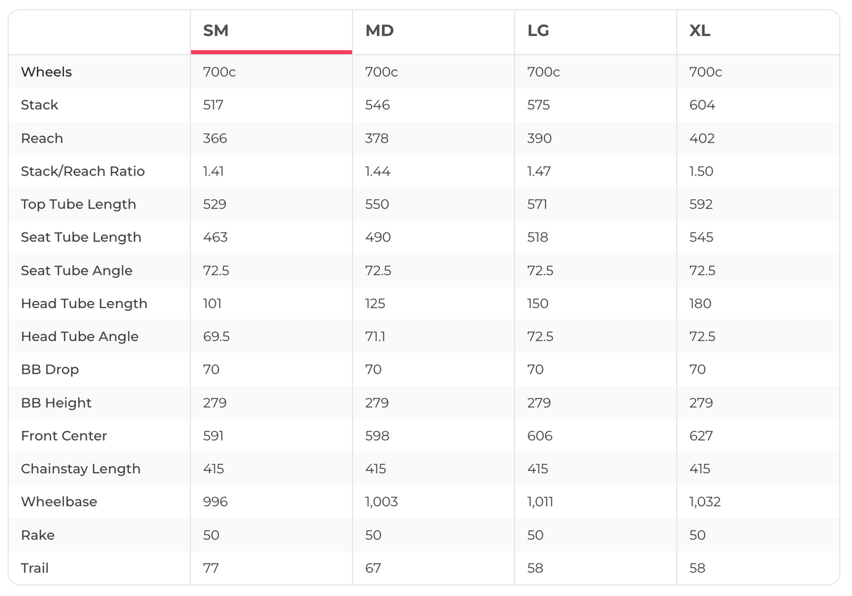Click the Trail row label
Viewport: 852px width, 596px height.
35,568
